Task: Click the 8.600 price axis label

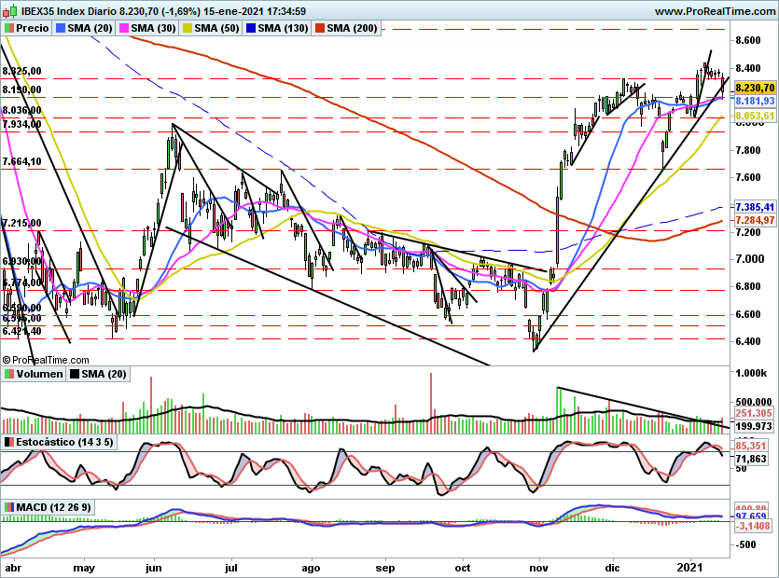Action: tap(747, 41)
